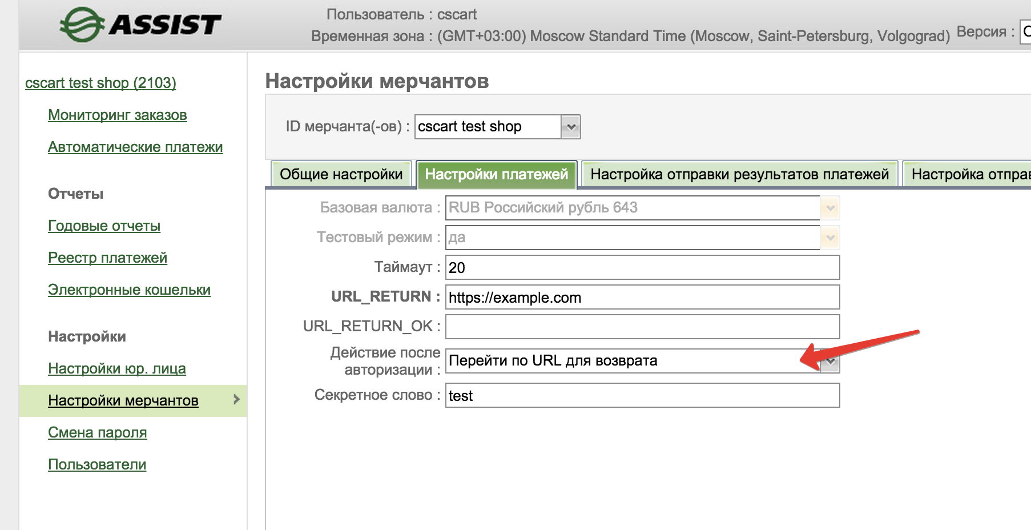This screenshot has height=530, width=1031.
Task: Select the Настройки платежей tab
Action: 496,174
